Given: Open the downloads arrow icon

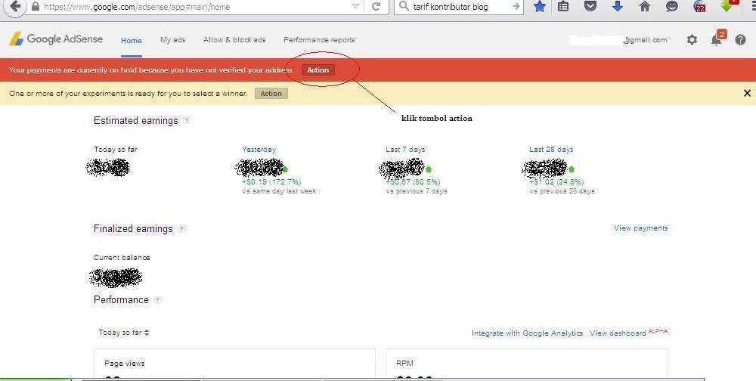Looking at the screenshot, I should click(x=617, y=6).
